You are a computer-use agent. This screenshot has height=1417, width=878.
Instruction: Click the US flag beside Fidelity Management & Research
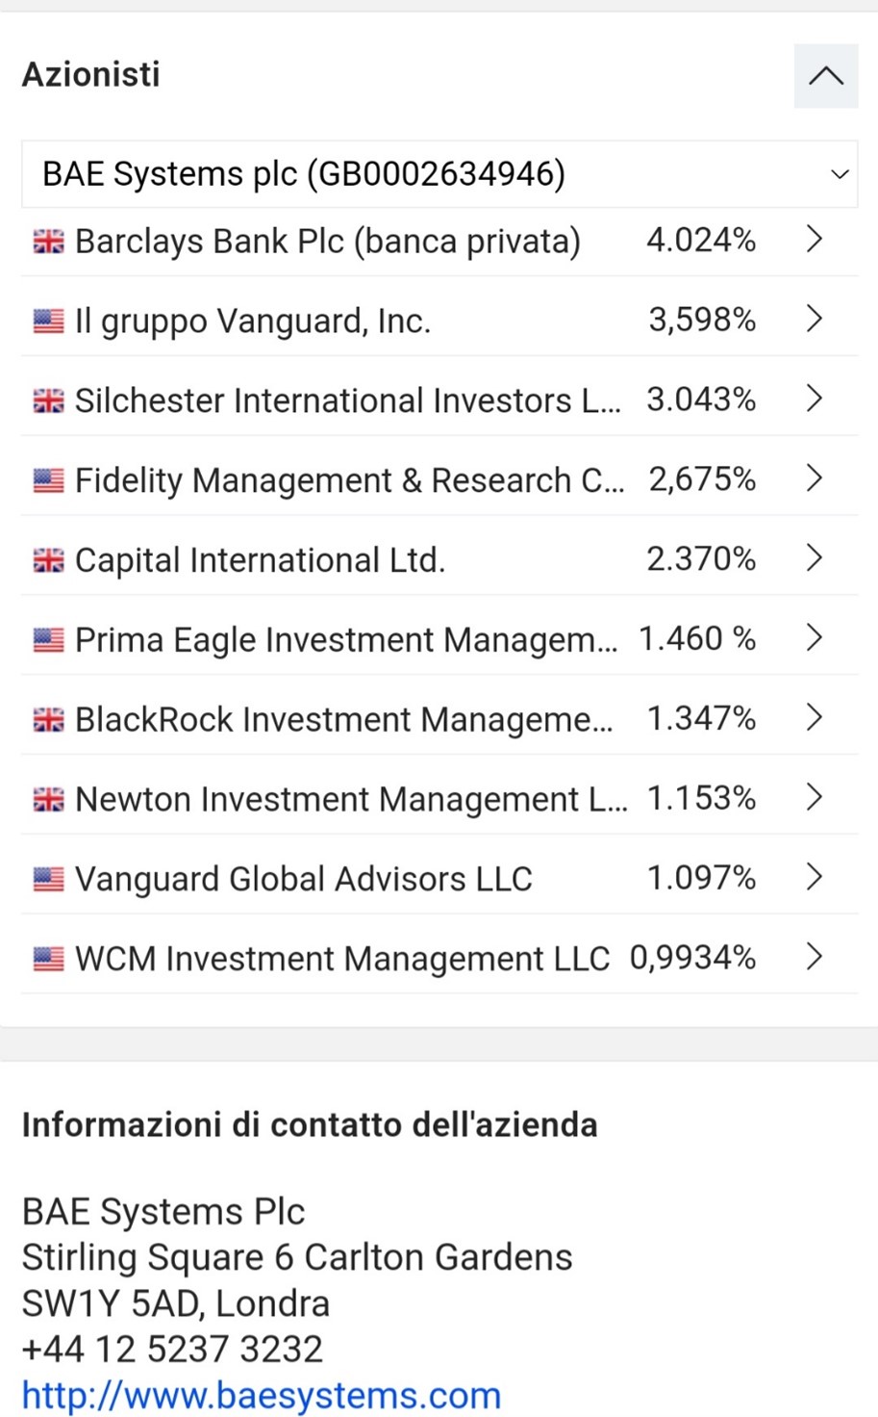[x=48, y=480]
